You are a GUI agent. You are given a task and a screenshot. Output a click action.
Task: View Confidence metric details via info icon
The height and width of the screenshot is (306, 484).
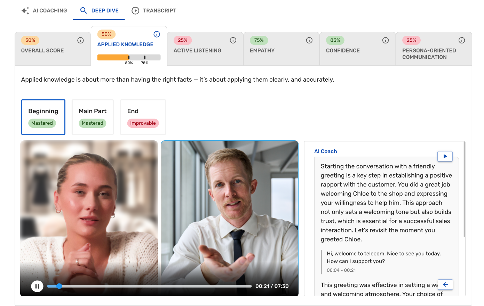point(385,40)
